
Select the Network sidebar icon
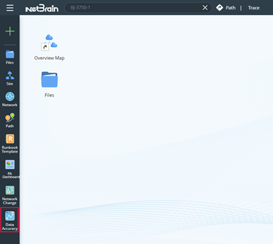point(10,99)
